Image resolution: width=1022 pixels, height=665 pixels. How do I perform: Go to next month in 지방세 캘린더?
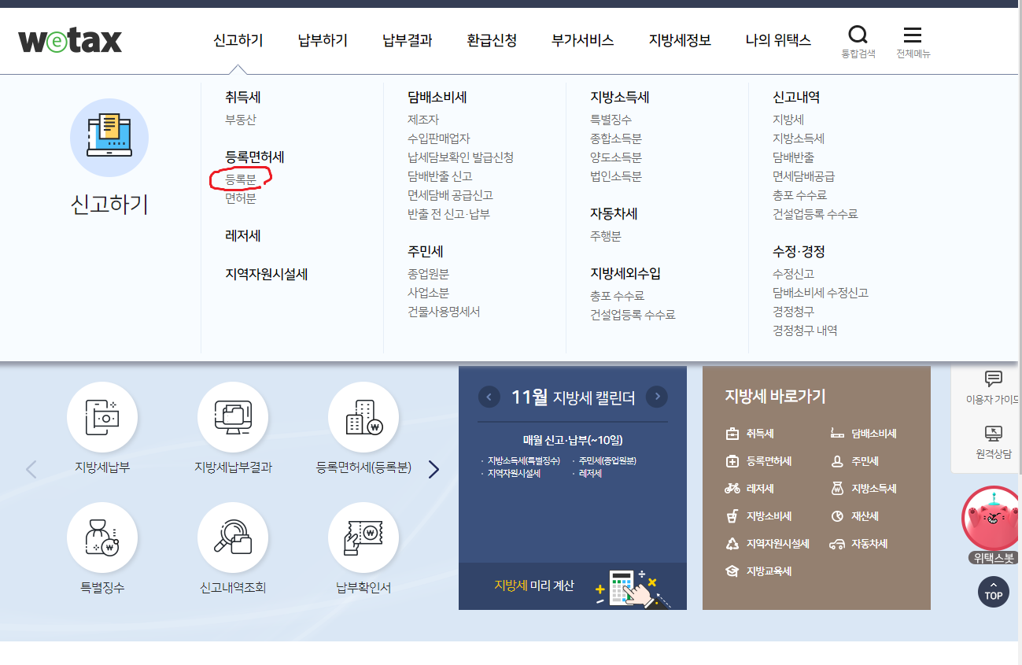pyautogui.click(x=657, y=397)
